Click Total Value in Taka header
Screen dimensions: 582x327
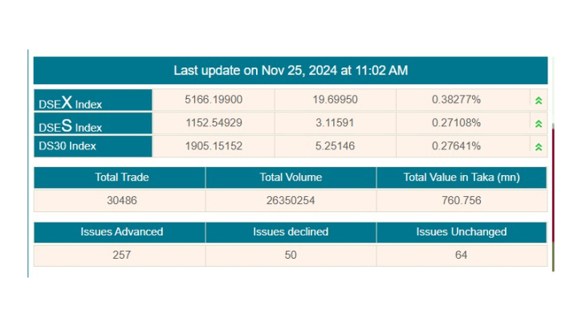(x=462, y=178)
